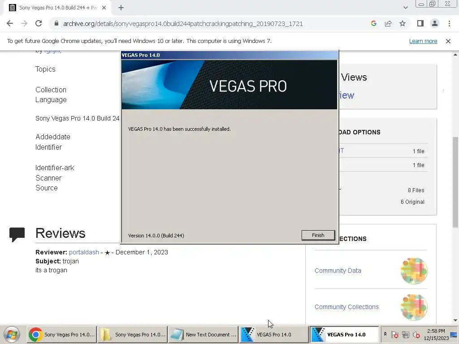
Task: Bookmark this tab with star icon
Action: point(403,23)
